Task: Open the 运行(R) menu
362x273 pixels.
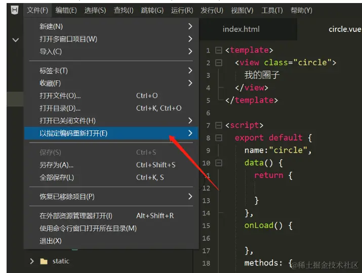Action: (x=182, y=10)
